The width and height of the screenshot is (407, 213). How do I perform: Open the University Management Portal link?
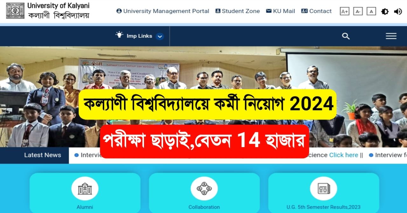click(163, 11)
